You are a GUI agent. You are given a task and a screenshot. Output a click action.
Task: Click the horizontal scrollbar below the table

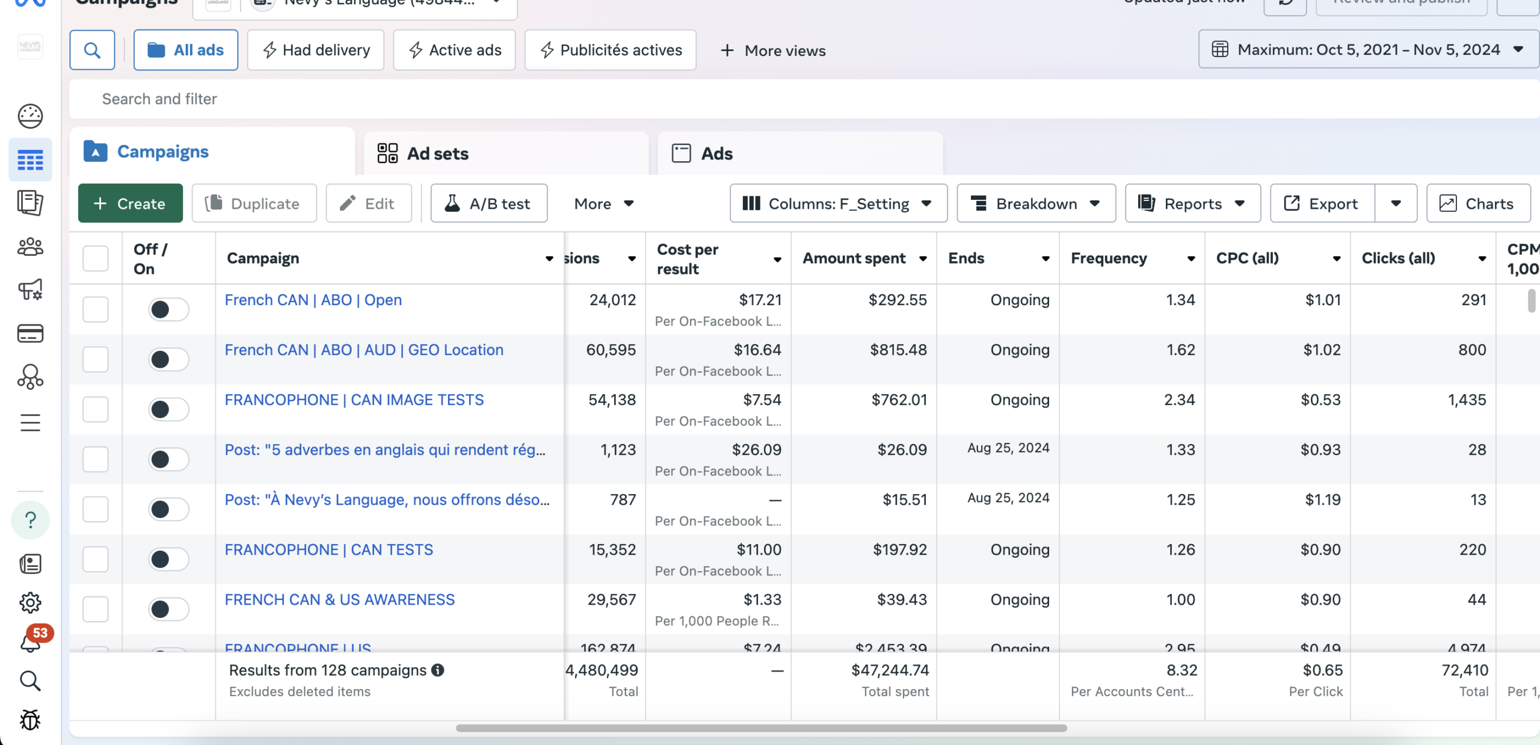[761, 728]
